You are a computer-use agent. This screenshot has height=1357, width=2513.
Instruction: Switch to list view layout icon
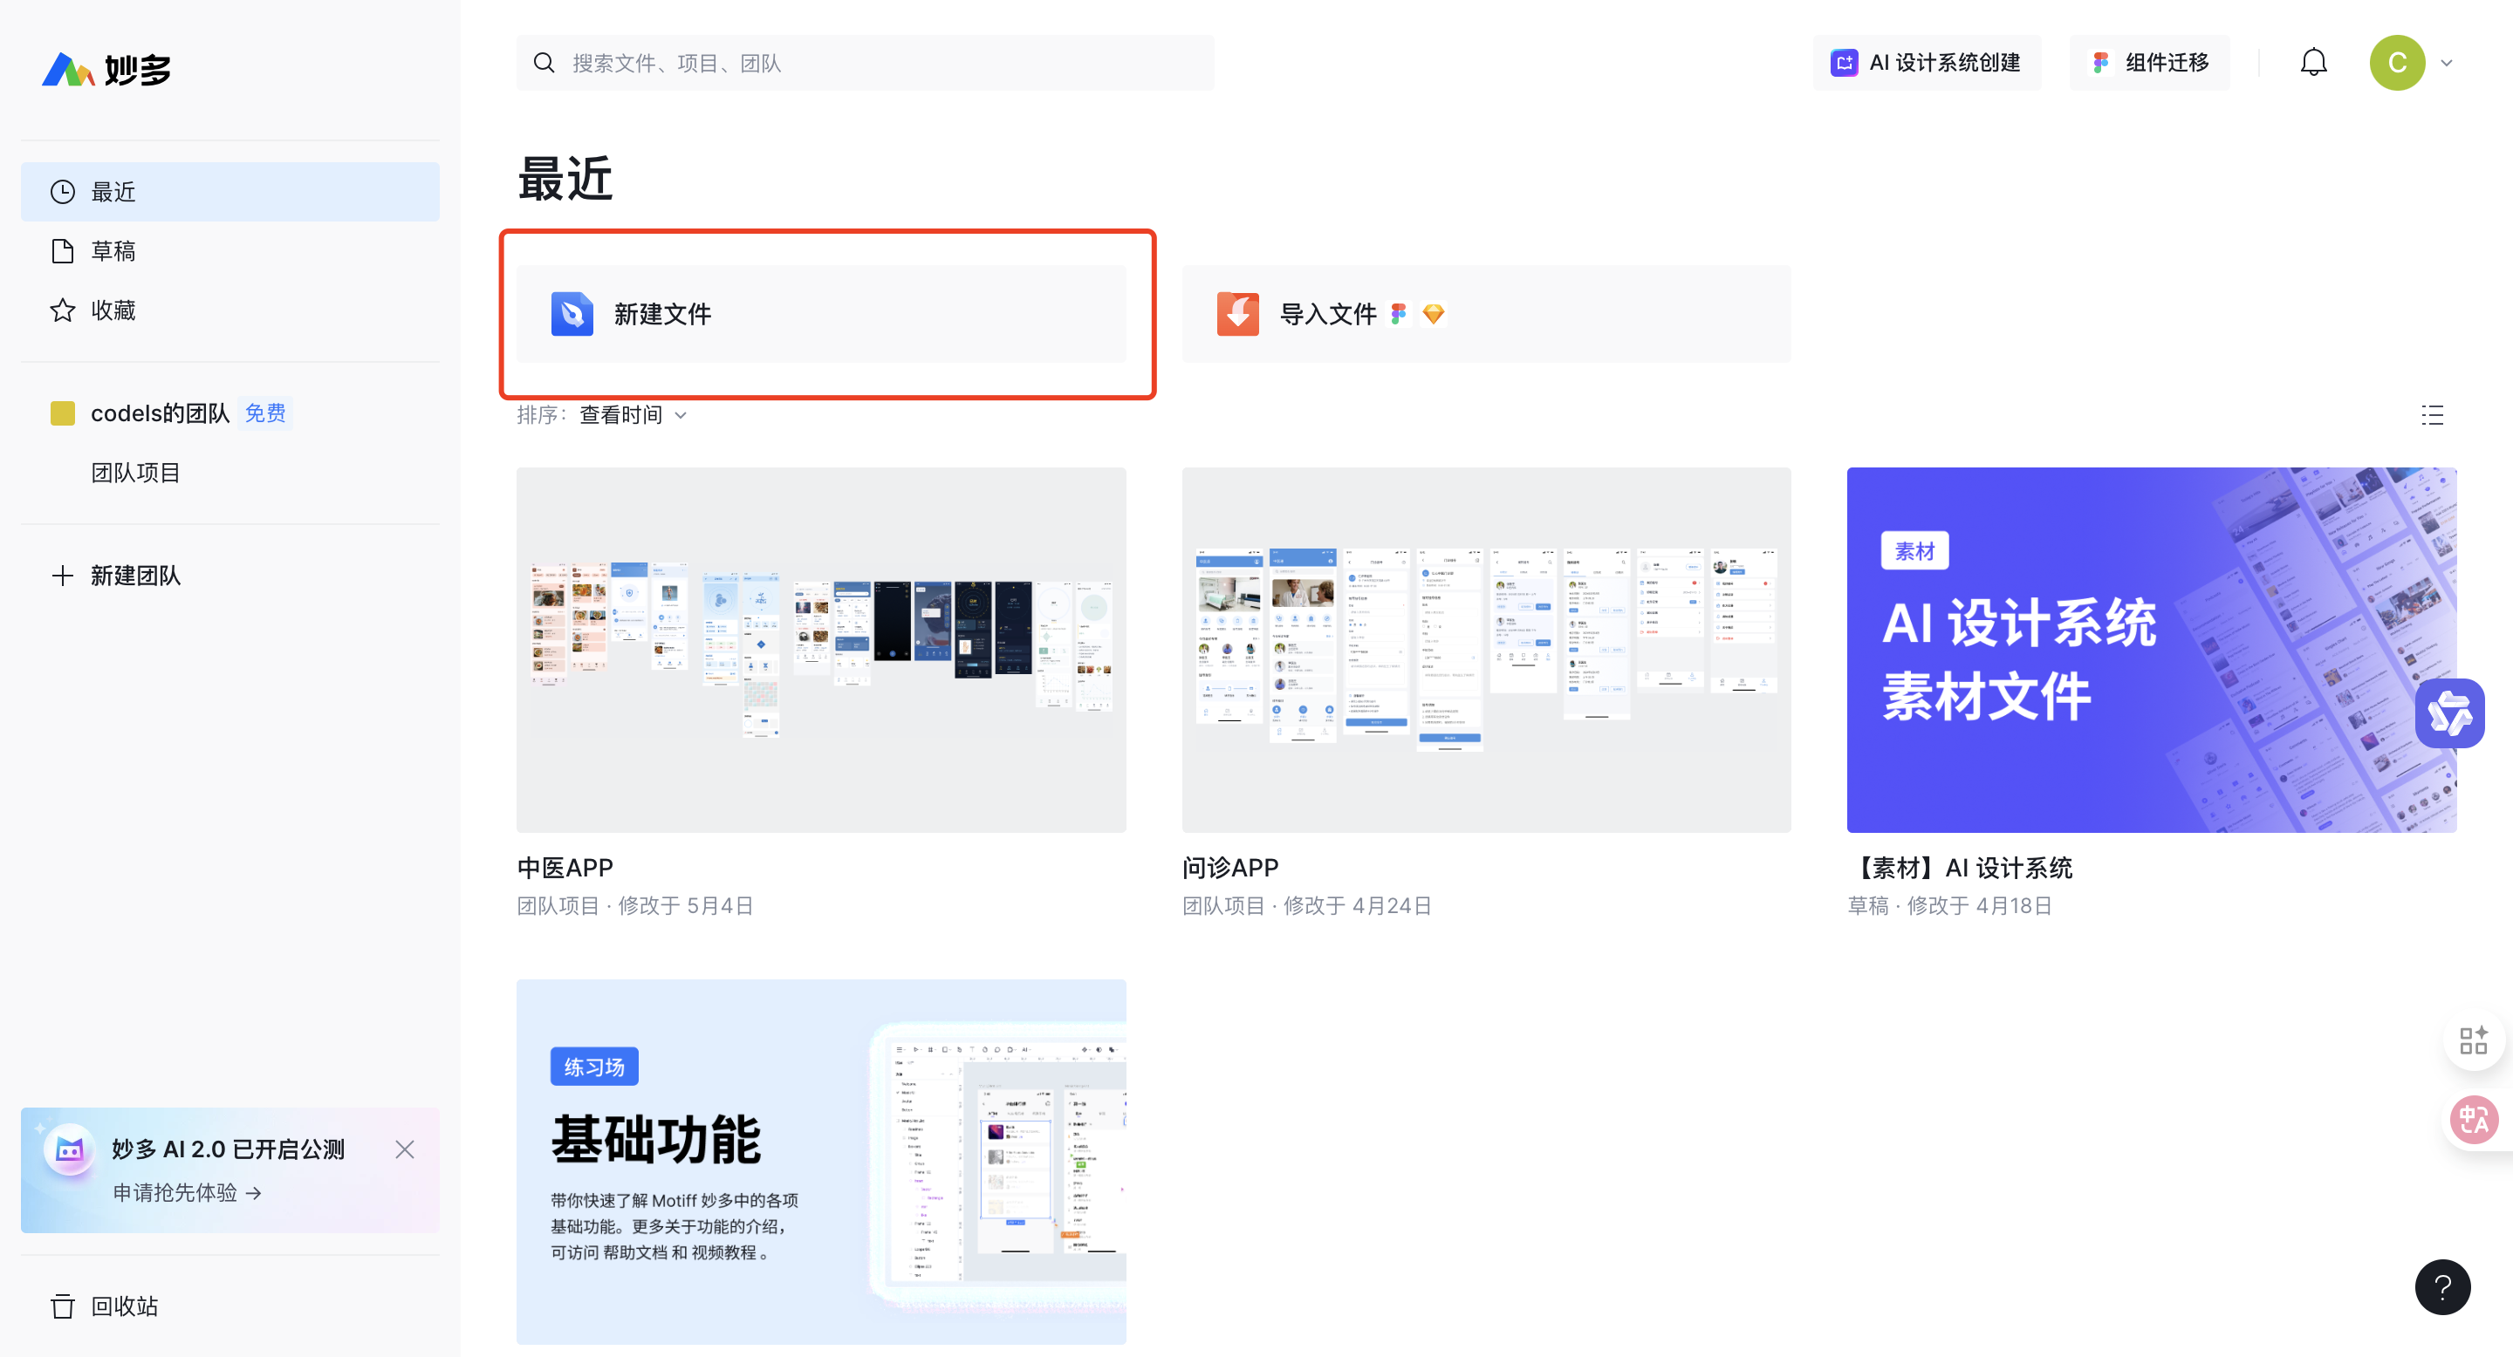click(x=2431, y=415)
